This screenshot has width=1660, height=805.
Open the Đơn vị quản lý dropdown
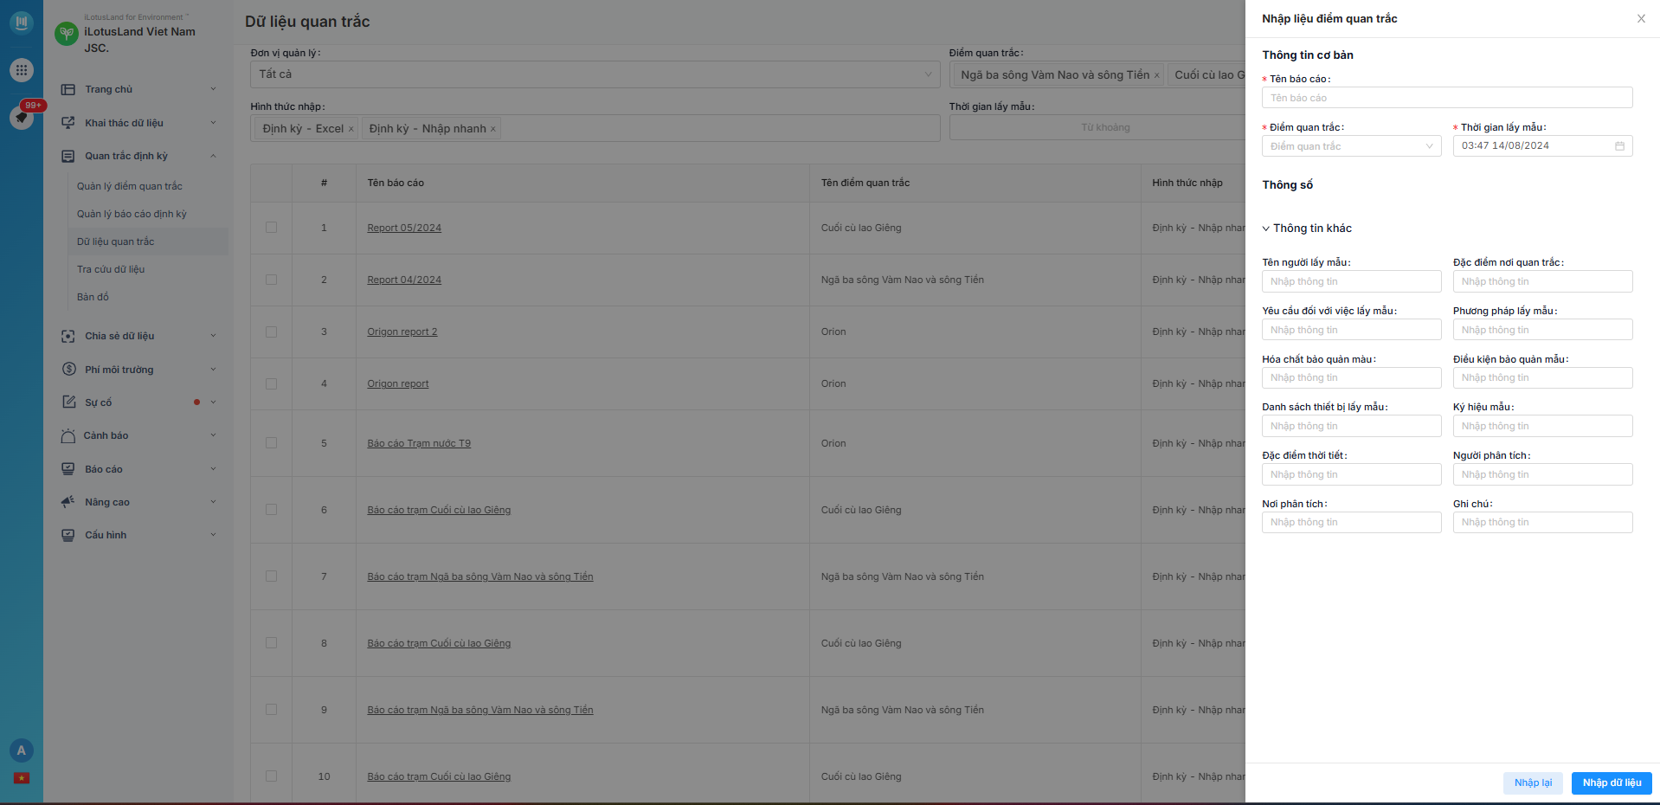click(595, 74)
